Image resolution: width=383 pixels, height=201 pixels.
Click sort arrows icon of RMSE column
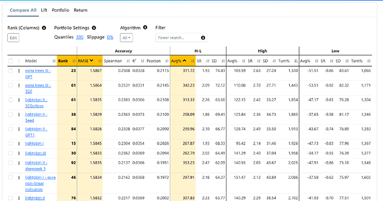pyautogui.click(x=100, y=61)
